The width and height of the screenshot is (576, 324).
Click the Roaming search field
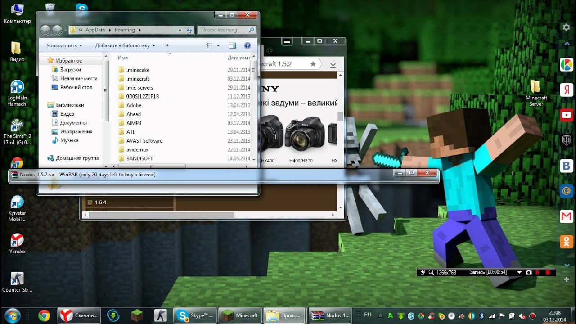pos(227,30)
